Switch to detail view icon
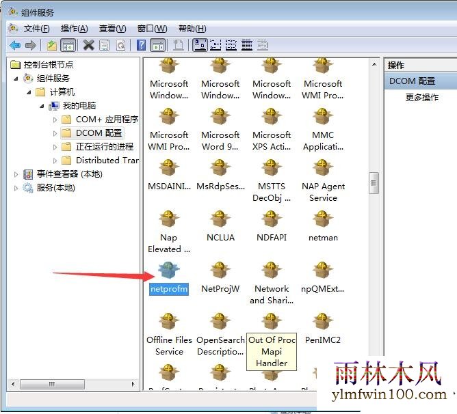Screen dimensions: 457x414 (x=247, y=45)
